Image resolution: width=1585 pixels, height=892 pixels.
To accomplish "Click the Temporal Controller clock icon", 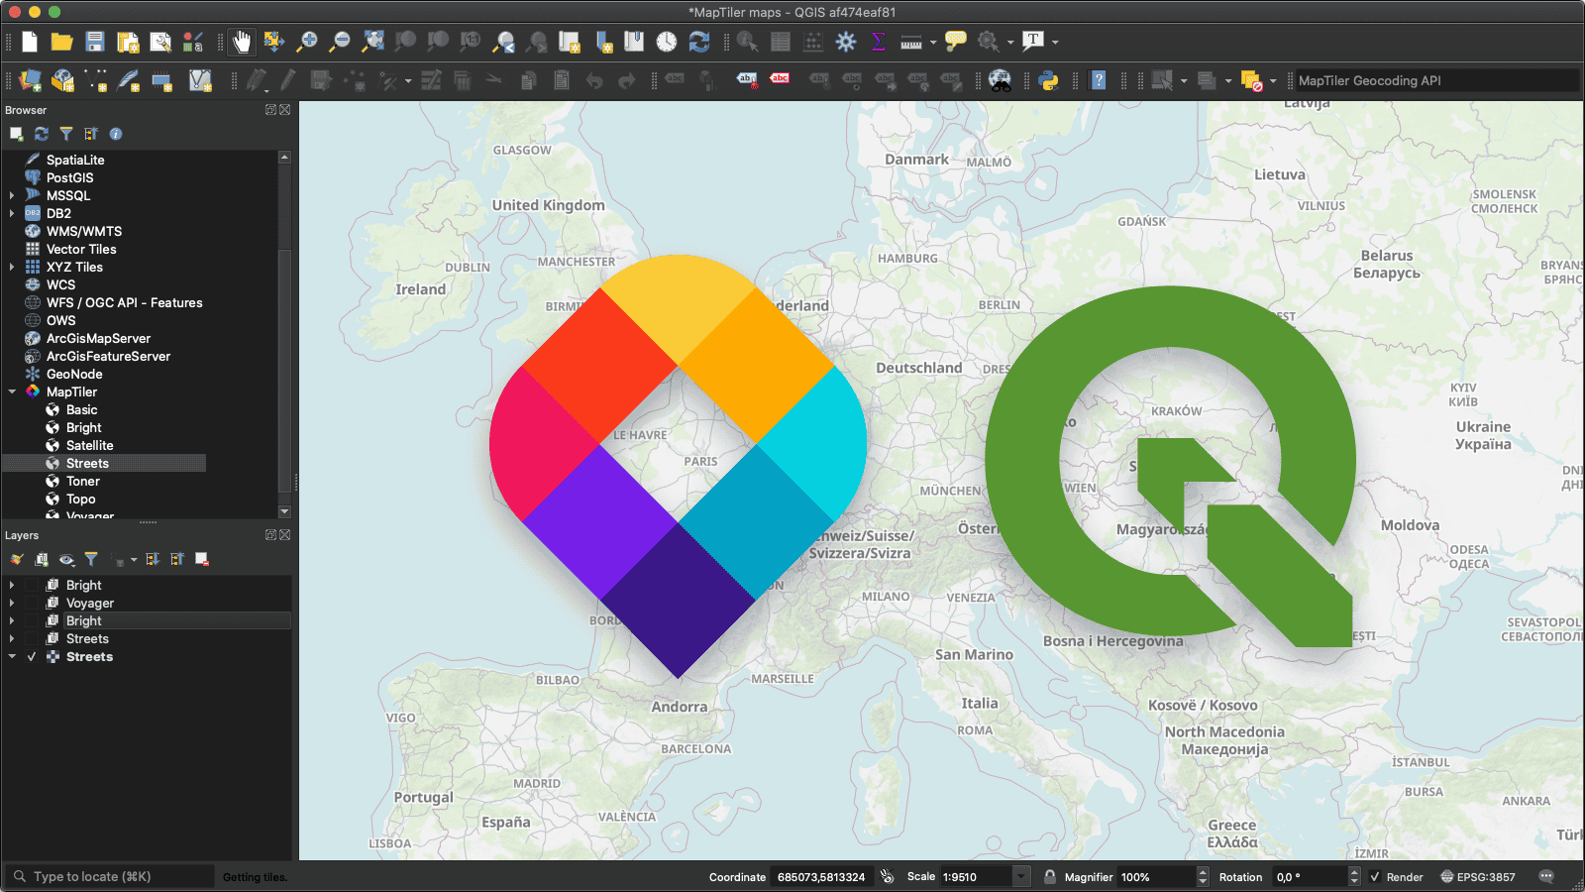I will pos(666,42).
